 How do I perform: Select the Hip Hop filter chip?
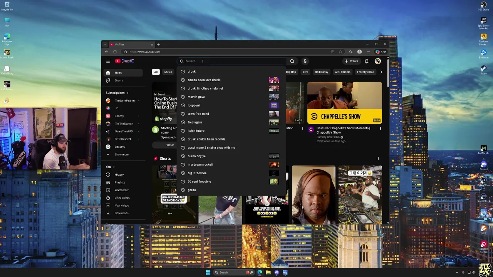[291, 72]
